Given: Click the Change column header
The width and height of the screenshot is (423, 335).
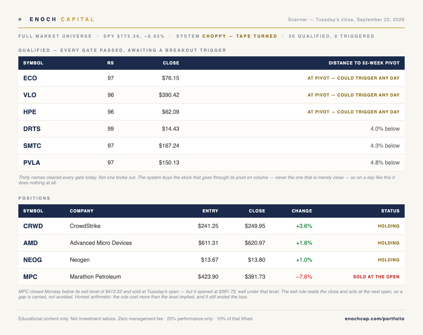Looking at the screenshot, I should [302, 211].
